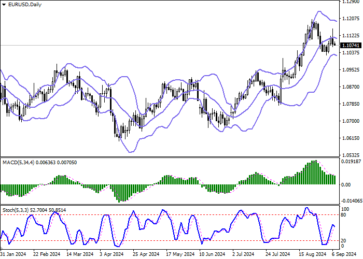Click the 1.06150 price scale value

pos(351,138)
